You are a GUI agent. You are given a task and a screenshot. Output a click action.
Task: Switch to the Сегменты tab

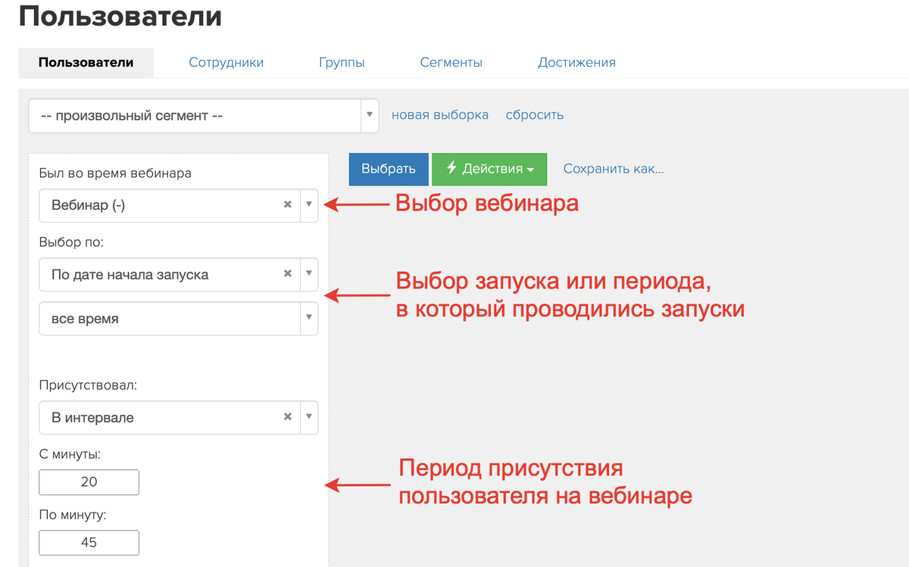(x=451, y=63)
